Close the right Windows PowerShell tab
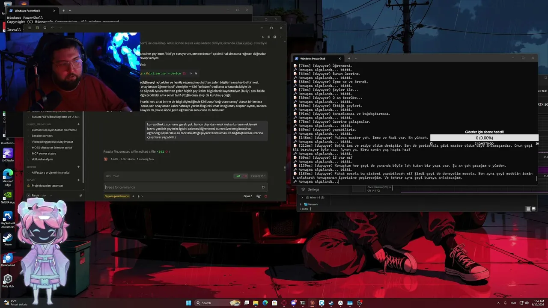548x308 pixels. tap(340, 59)
